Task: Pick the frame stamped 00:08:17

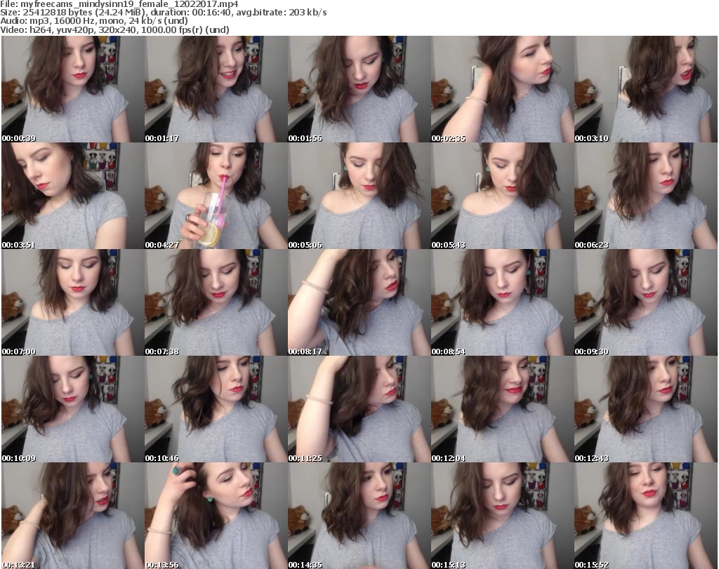Action: point(359,302)
